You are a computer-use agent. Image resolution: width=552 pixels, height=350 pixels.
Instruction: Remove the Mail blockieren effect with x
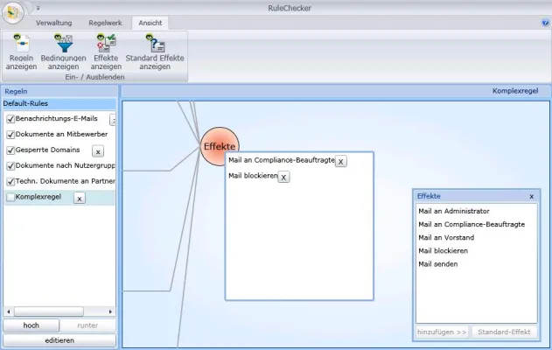[x=283, y=177]
